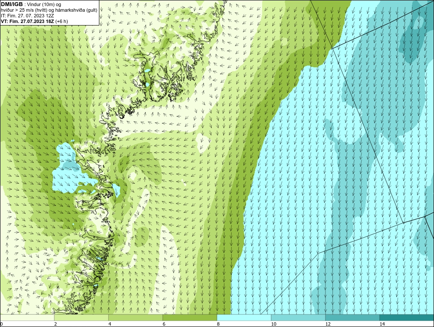This screenshot has width=434, height=327.
Task: Click the 4–6 m/s green legend swatch
Action: pos(135,317)
